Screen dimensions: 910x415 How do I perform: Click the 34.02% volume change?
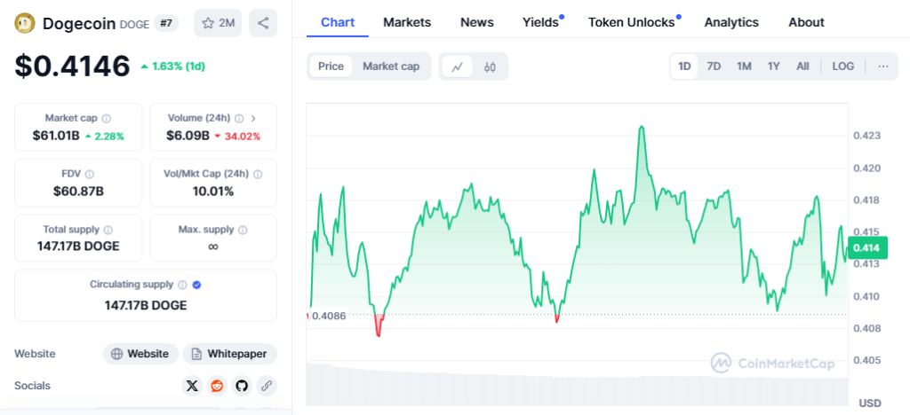pos(237,137)
